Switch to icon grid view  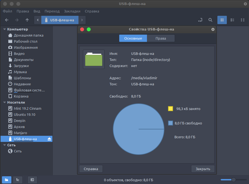click(x=222, y=20)
